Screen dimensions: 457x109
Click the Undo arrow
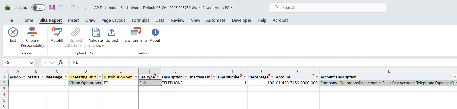[61, 8]
